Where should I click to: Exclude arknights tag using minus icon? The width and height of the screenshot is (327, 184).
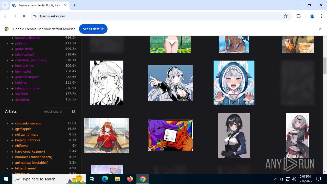click(x=7, y=100)
